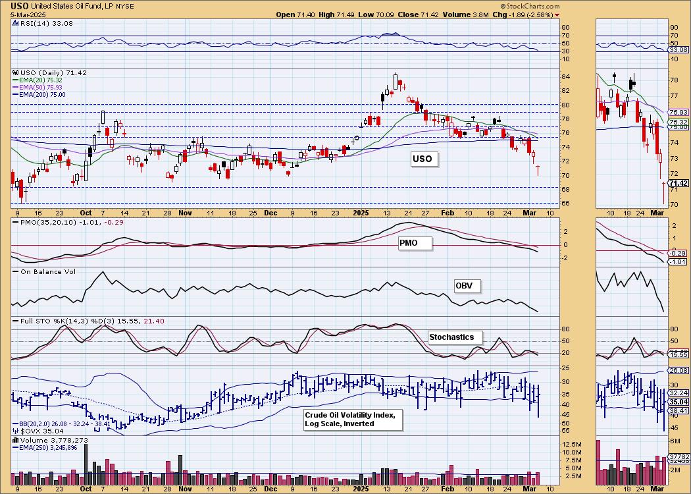
Task: Click the 2025 label on the price date axis
Action: click(x=361, y=213)
